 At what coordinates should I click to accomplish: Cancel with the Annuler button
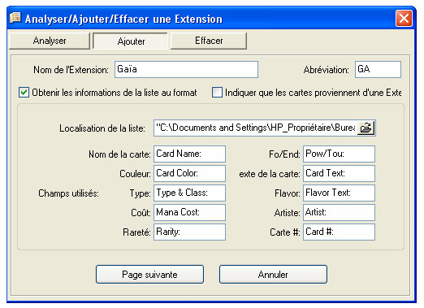tap(273, 275)
